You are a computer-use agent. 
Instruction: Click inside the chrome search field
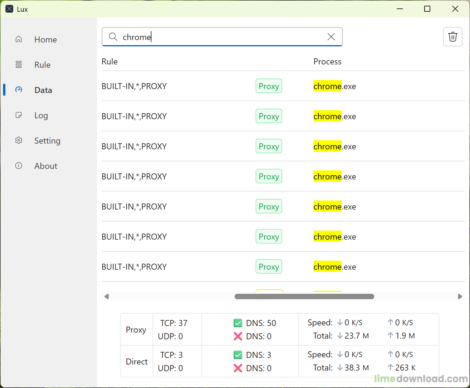coord(211,37)
